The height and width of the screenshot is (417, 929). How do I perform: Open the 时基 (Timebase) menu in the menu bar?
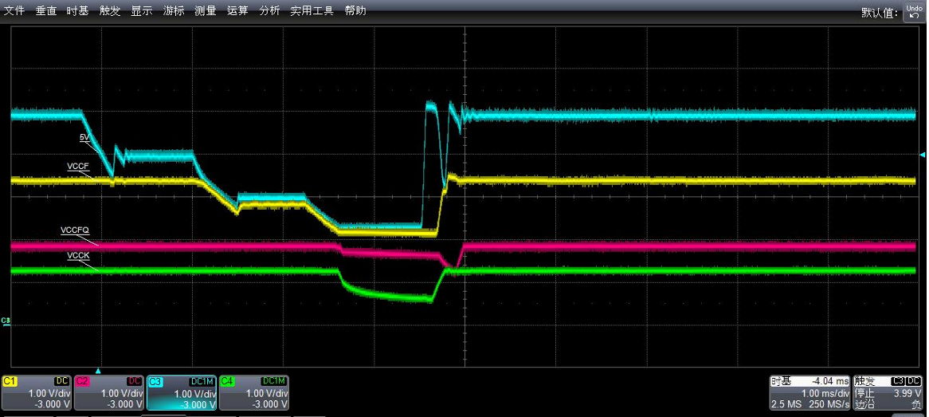click(x=77, y=10)
